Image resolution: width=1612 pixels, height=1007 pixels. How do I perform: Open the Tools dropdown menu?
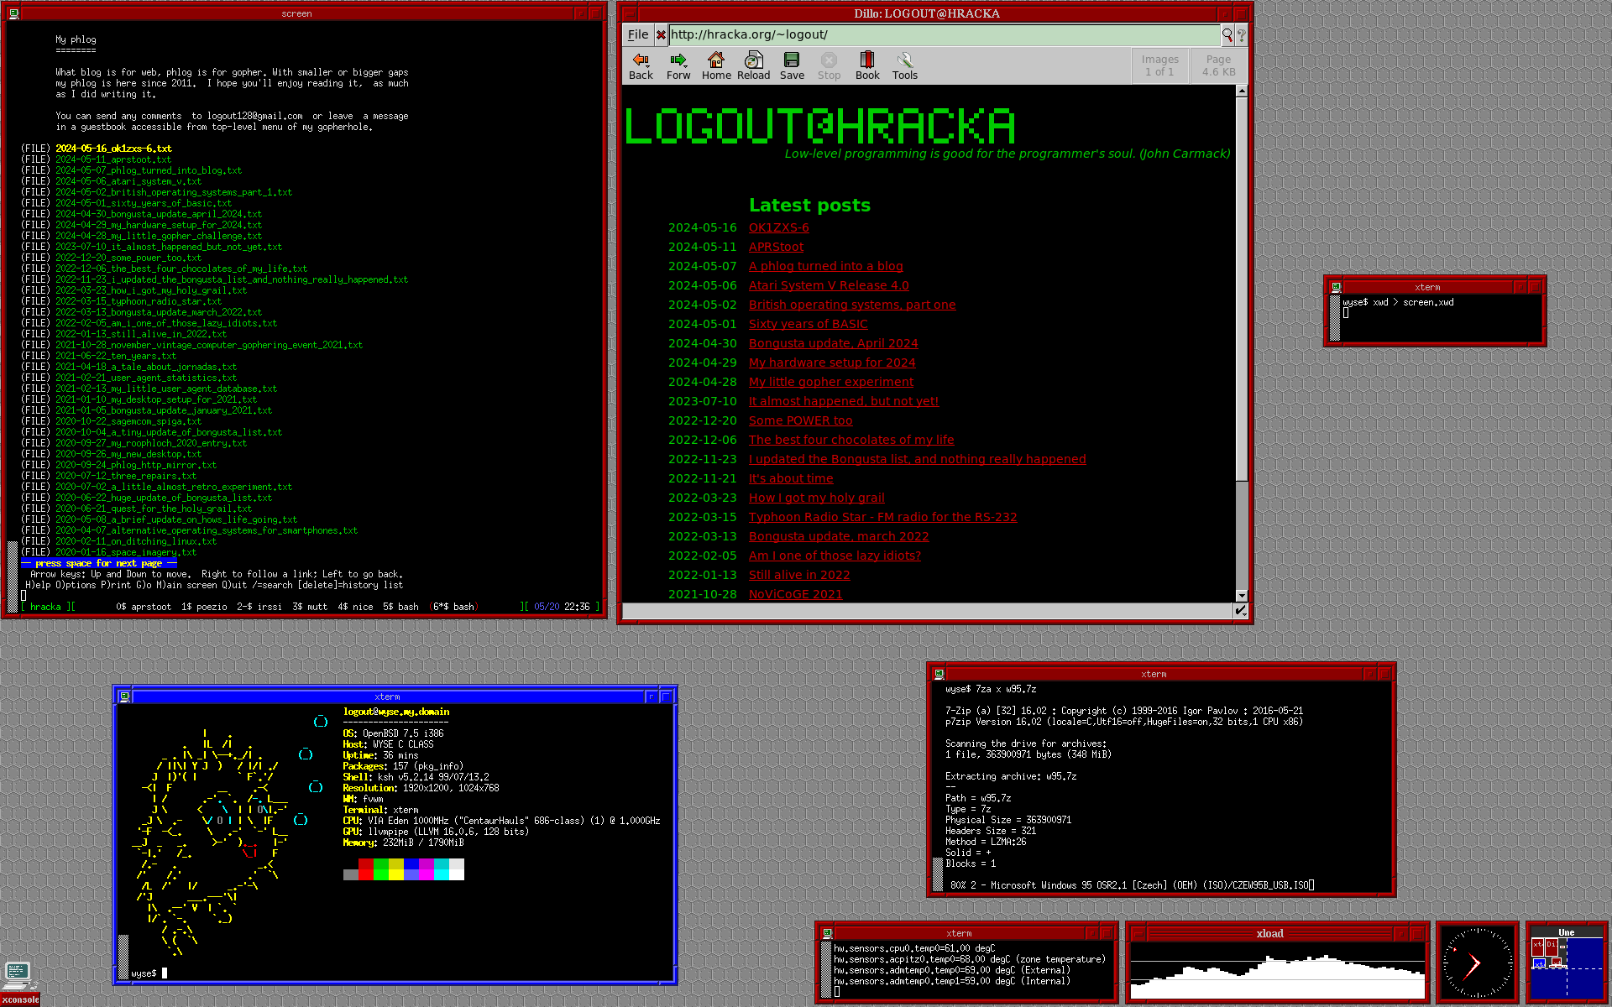(904, 60)
